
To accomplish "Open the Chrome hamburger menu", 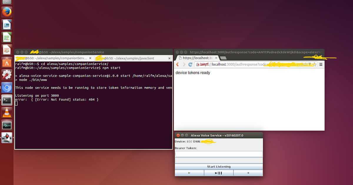I will pos(321,64).
